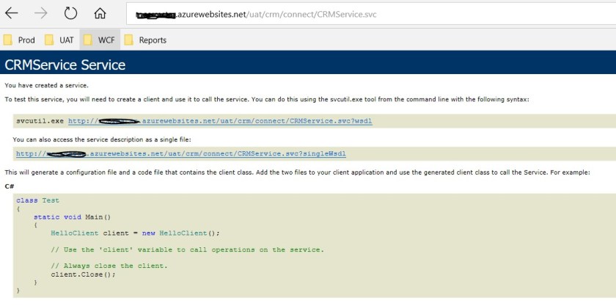Click the 'new HelloClient()' code line

click(x=135, y=233)
